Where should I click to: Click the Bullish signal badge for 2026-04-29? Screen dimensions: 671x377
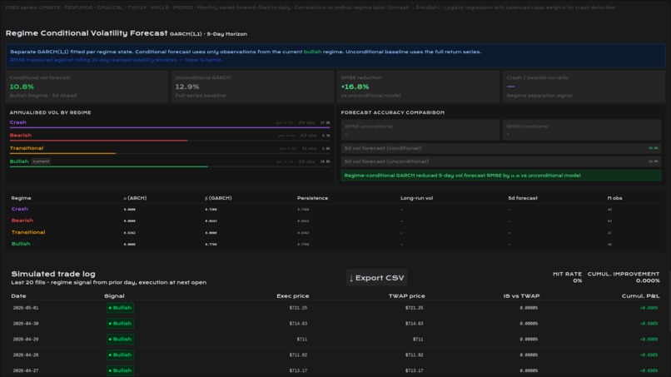click(120, 339)
